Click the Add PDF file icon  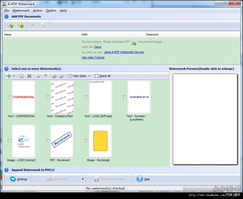[11, 25]
